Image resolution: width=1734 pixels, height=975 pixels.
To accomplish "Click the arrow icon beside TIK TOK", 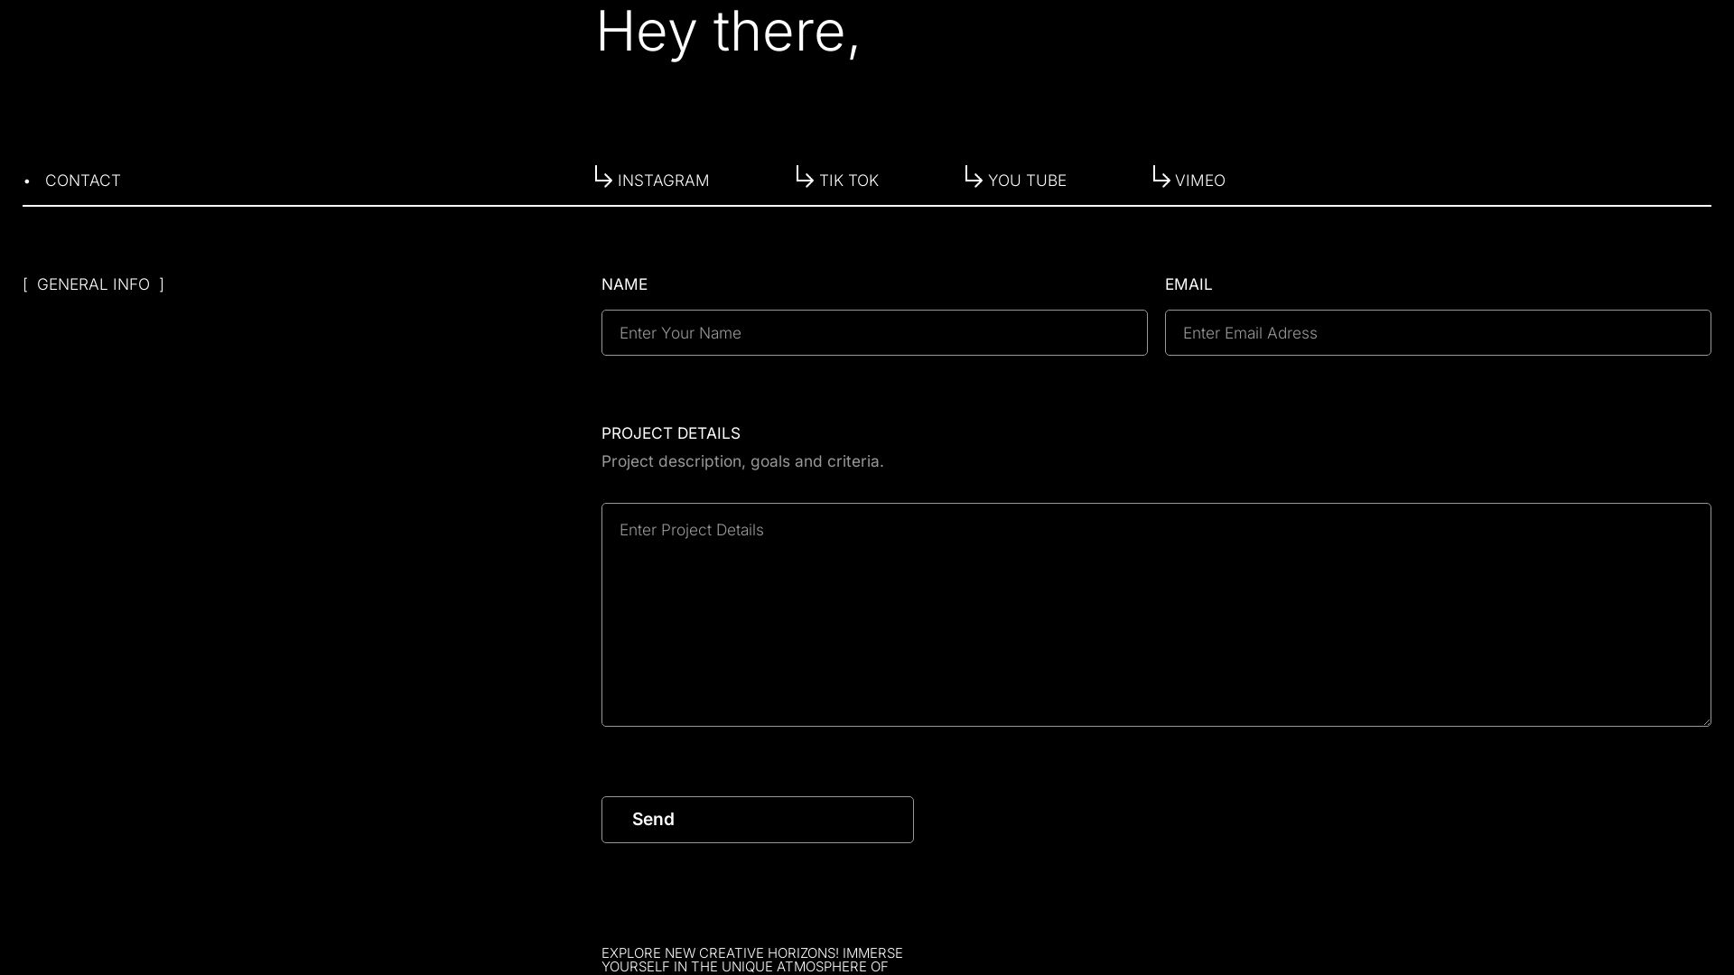I will (x=805, y=177).
